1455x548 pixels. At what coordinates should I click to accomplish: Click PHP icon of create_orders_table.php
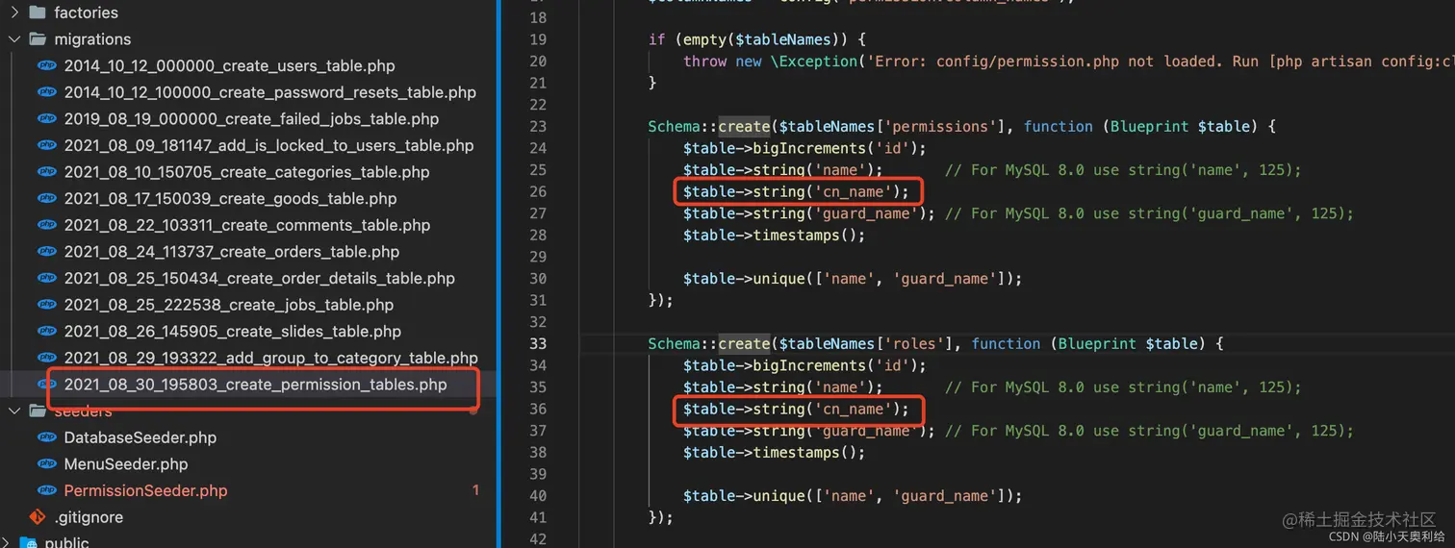click(46, 252)
